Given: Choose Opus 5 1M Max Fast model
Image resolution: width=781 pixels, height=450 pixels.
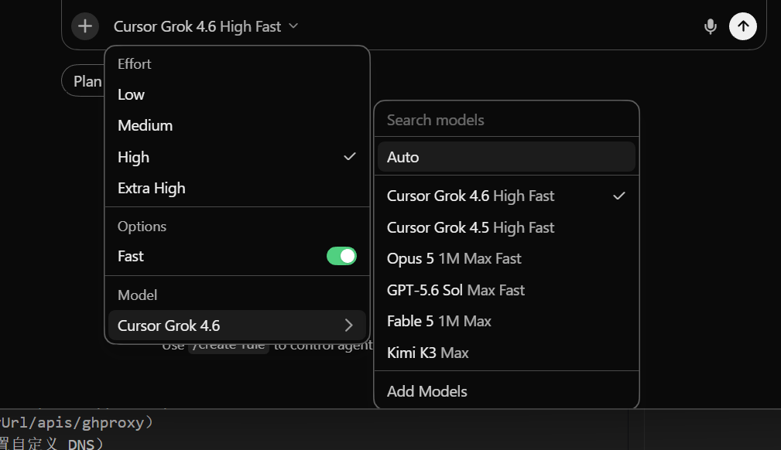Looking at the screenshot, I should point(506,258).
